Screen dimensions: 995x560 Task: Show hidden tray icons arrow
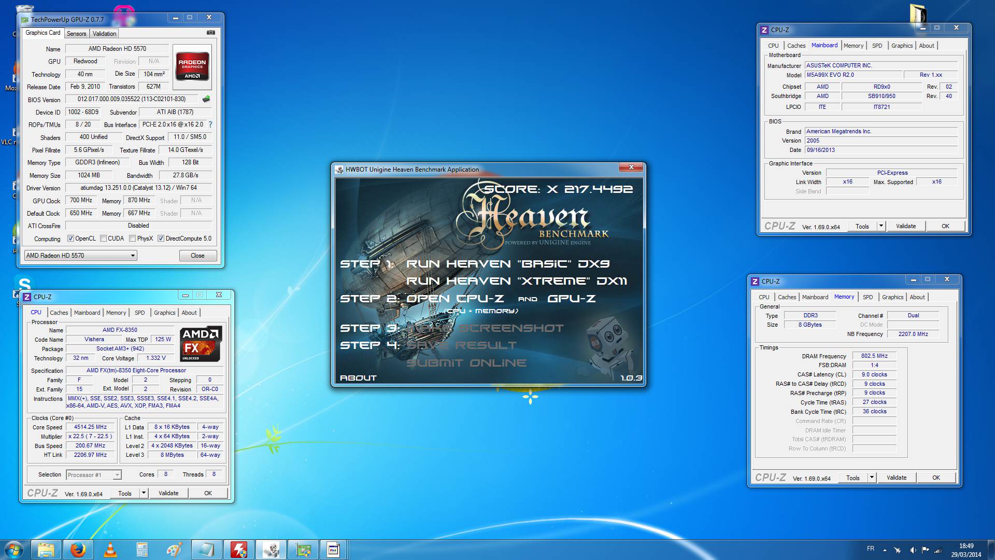[885, 550]
